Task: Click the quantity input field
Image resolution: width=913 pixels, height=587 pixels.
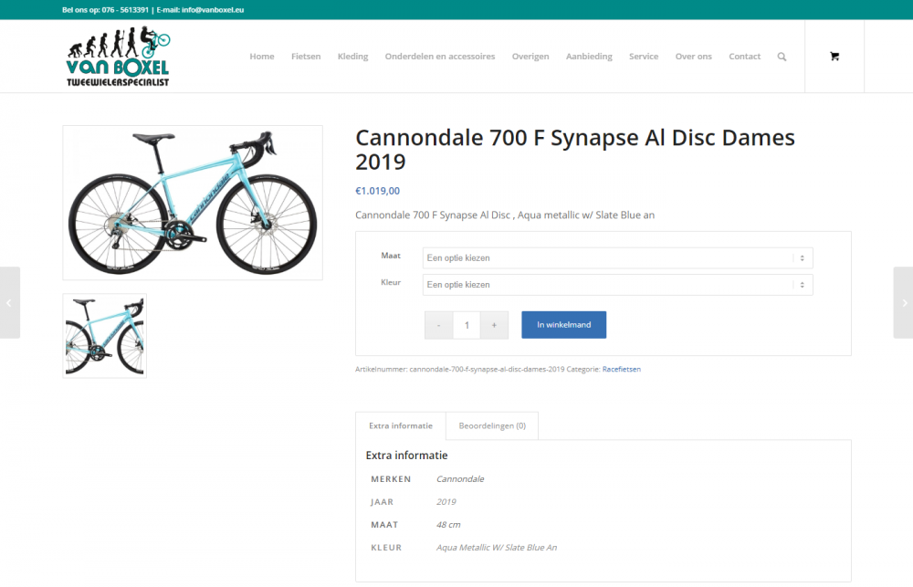Action: (x=467, y=325)
